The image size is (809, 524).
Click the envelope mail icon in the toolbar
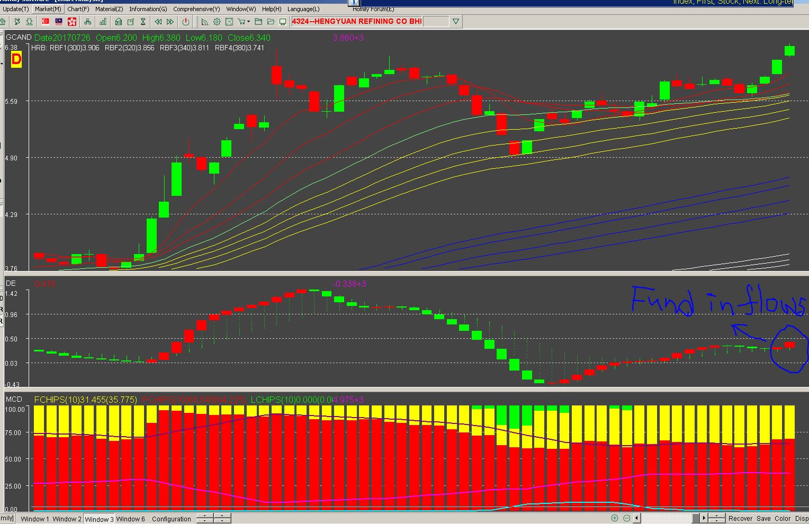tap(119, 22)
